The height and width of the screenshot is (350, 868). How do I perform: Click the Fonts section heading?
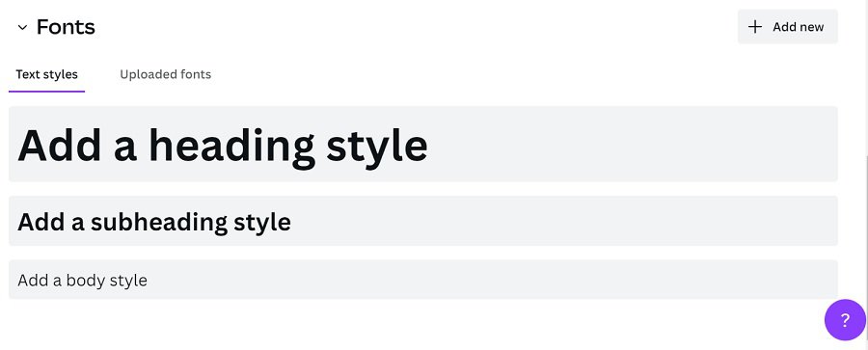tap(66, 27)
